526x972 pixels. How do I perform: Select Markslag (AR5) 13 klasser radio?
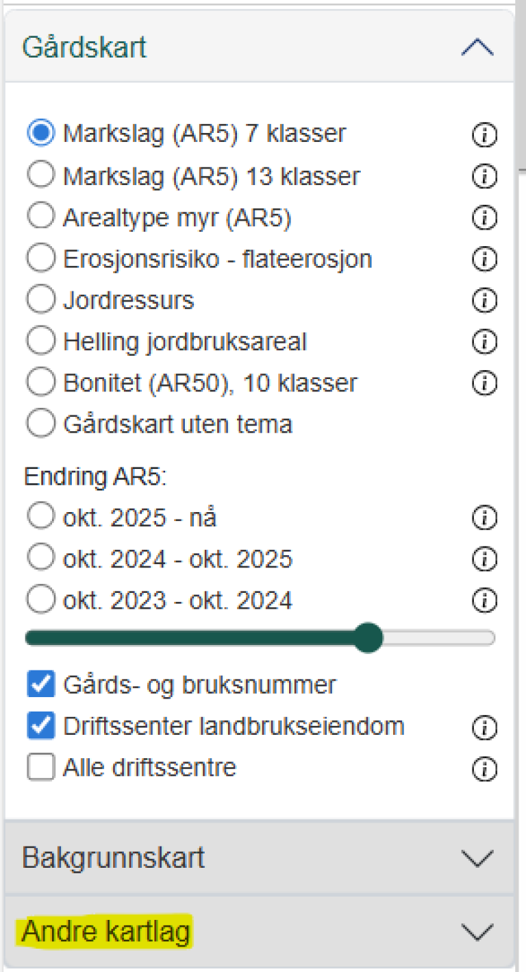40,176
